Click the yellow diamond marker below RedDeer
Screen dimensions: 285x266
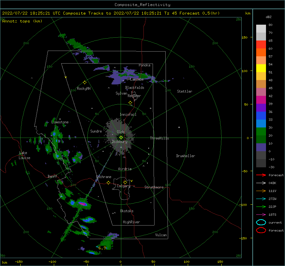coord(130,103)
